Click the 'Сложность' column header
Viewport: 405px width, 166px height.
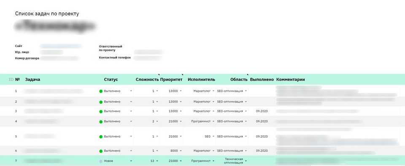click(147, 80)
